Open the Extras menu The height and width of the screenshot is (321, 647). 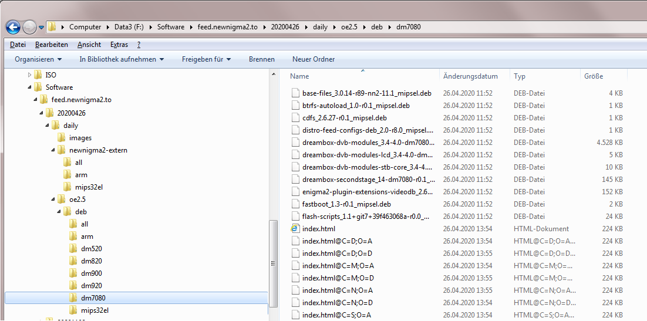[119, 45]
